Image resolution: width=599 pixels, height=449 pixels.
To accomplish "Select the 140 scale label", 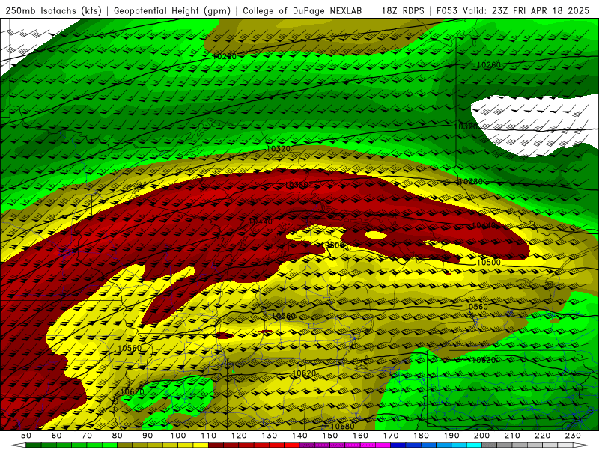I will [299, 436].
